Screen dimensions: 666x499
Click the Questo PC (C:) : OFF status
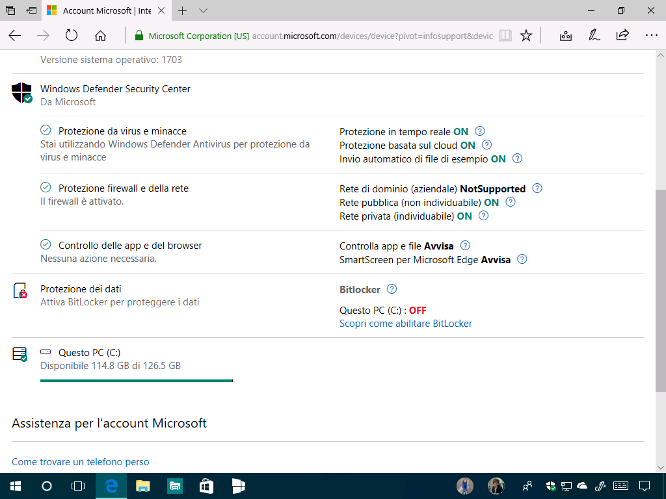[x=382, y=311]
